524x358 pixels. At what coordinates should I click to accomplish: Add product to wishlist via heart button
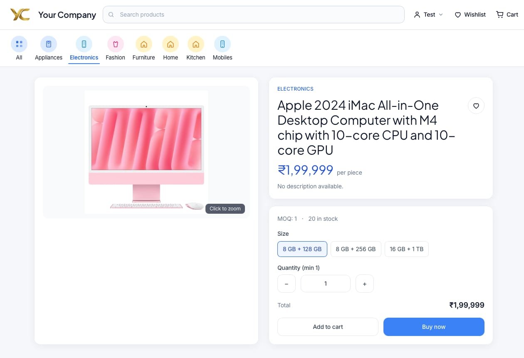coord(476,106)
